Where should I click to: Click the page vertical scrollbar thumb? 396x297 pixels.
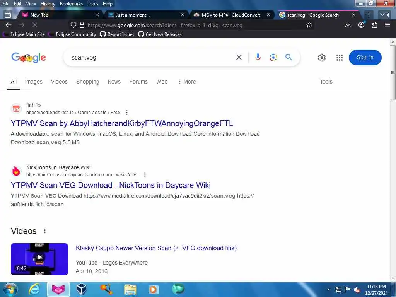tap(393, 73)
